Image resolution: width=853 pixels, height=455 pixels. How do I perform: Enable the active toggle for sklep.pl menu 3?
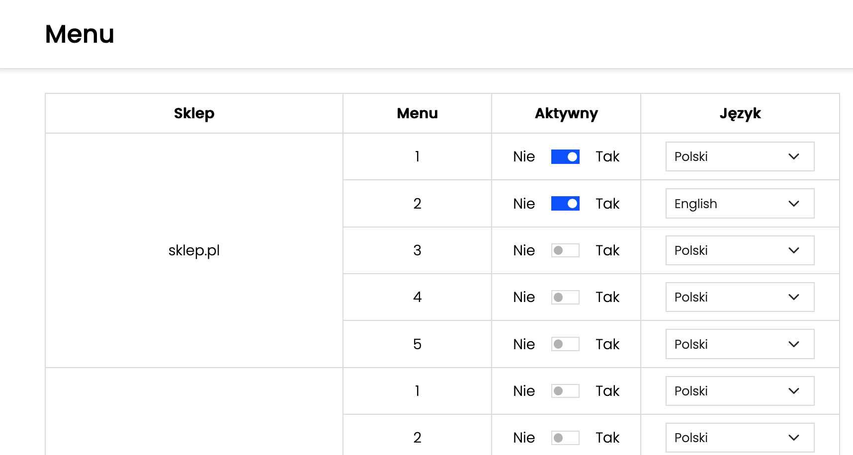click(x=565, y=250)
